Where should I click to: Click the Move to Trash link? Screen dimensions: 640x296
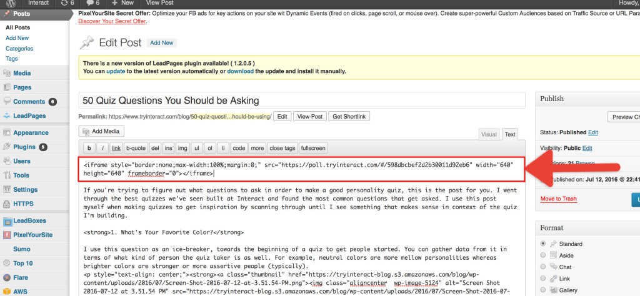(558, 199)
